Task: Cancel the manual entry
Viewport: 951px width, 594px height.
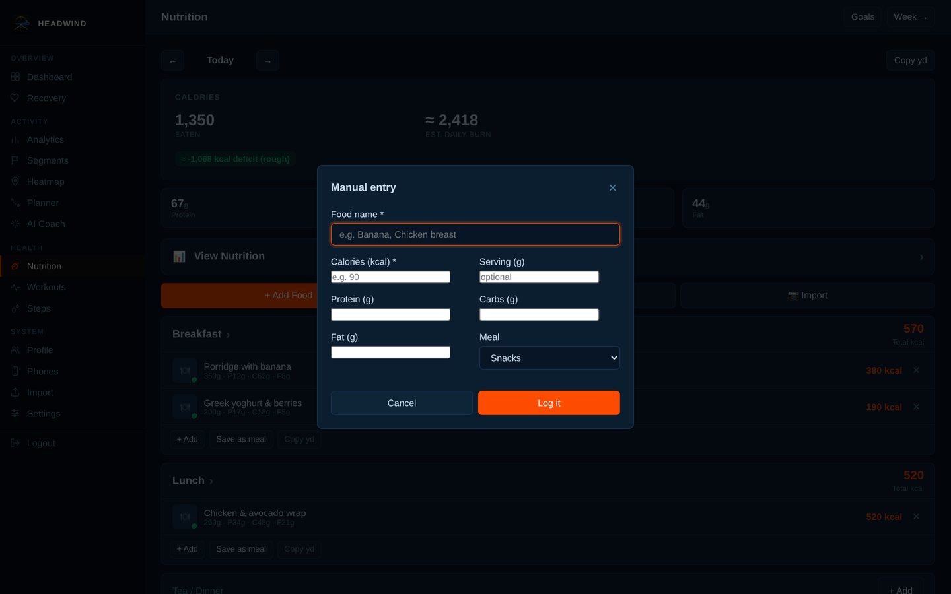Action: [402, 403]
